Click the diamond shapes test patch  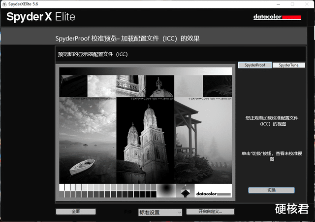pyautogui.click(x=185, y=190)
